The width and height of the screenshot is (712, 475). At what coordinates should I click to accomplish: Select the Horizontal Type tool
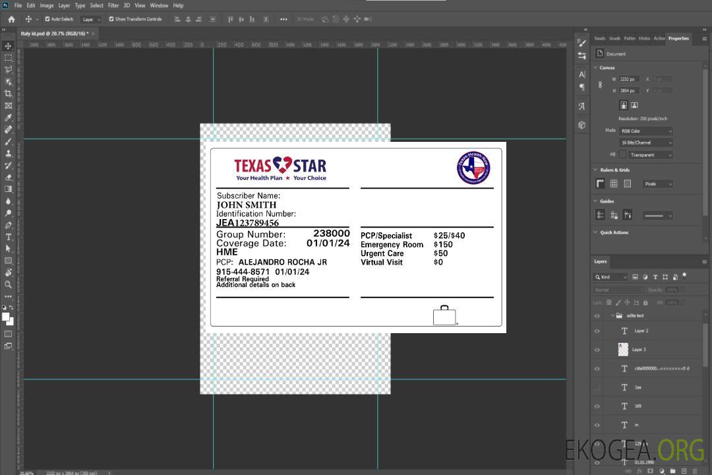click(x=8, y=237)
